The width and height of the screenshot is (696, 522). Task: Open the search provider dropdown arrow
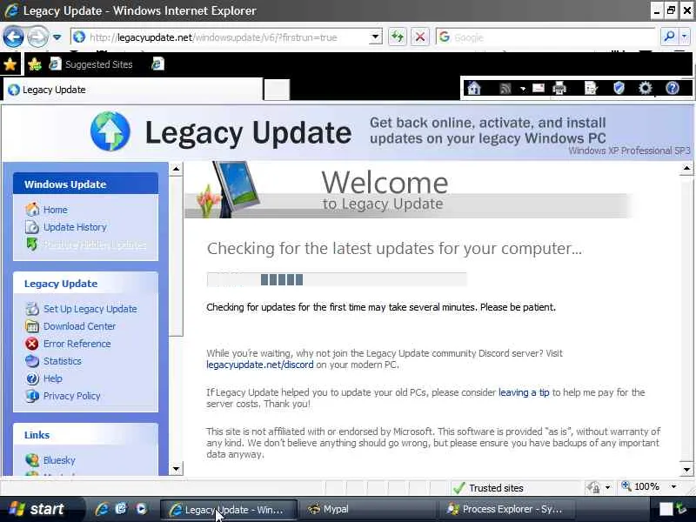[x=684, y=37]
